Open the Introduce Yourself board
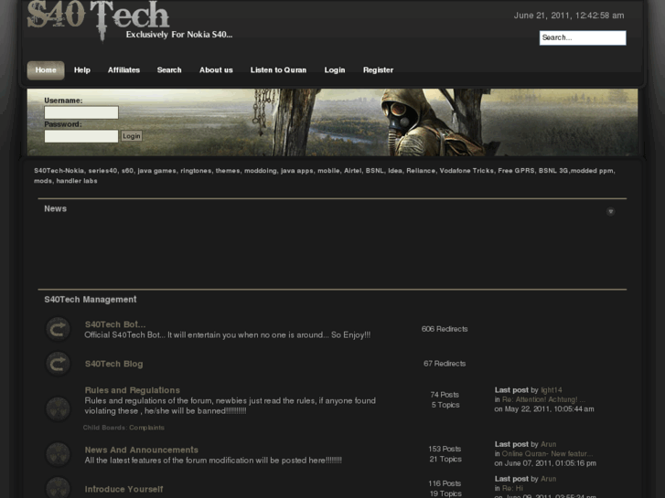Image resolution: width=665 pixels, height=498 pixels. click(123, 489)
